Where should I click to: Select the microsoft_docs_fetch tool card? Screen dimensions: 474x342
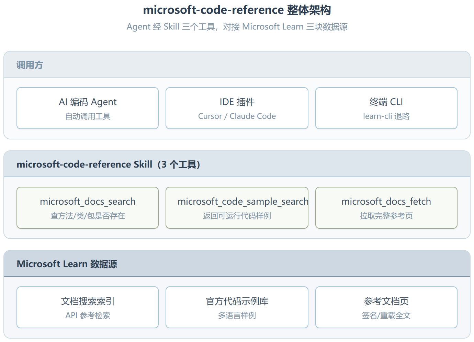click(x=386, y=208)
